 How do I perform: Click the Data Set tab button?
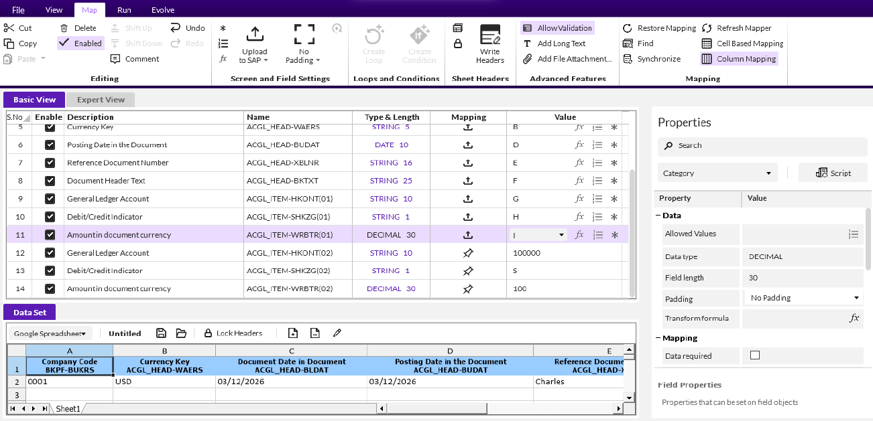click(30, 312)
